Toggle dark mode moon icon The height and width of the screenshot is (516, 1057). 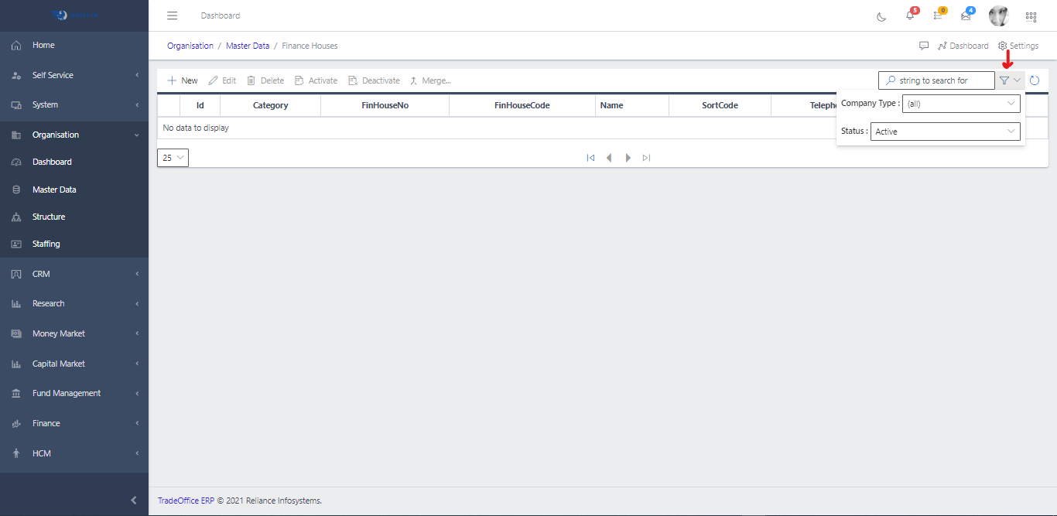click(881, 16)
